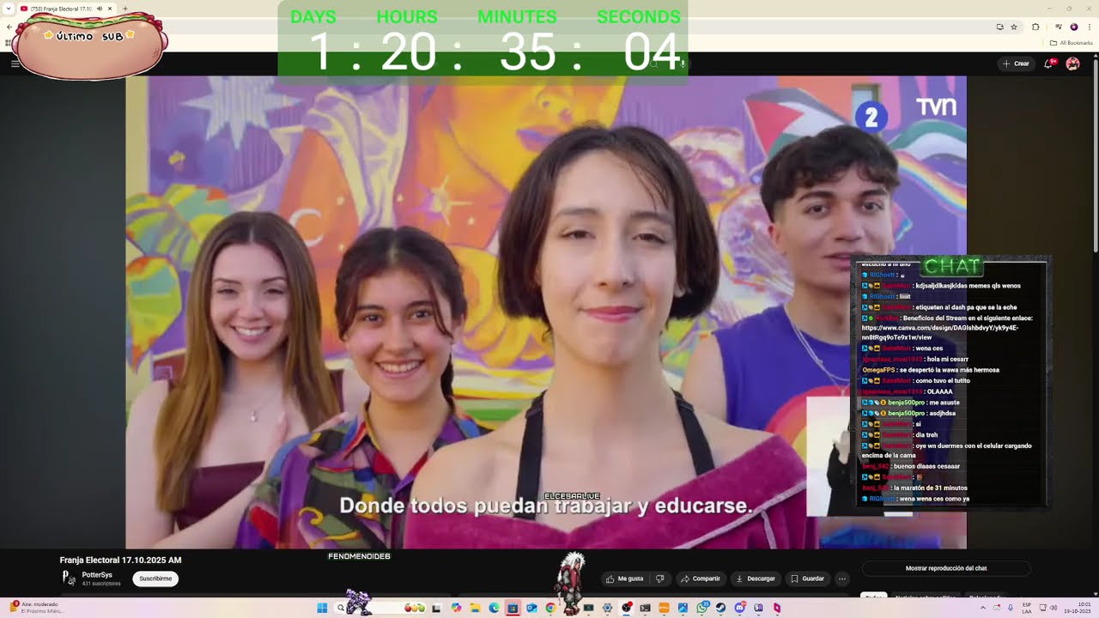This screenshot has width=1099, height=618.
Task: Click Compartir to share video
Action: [701, 579]
